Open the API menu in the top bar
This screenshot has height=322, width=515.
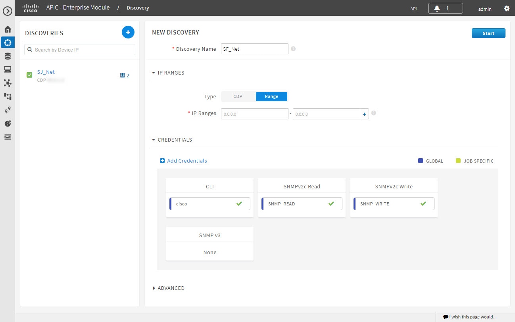(x=413, y=8)
